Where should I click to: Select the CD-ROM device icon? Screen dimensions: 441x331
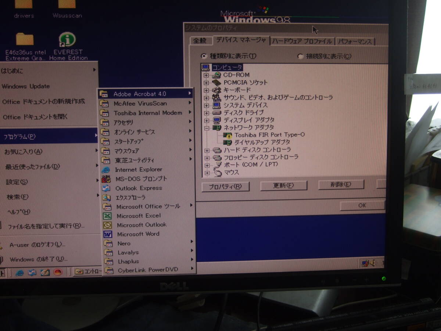tap(216, 75)
